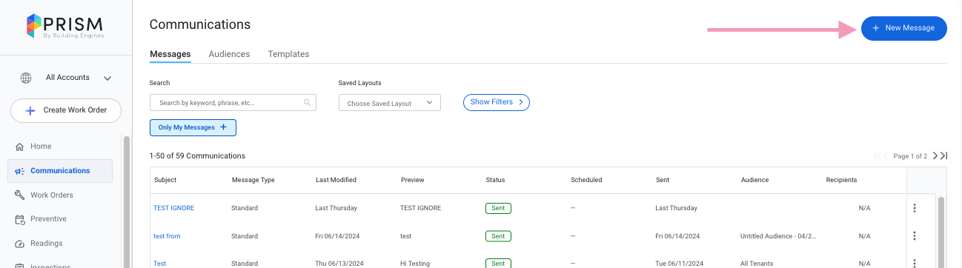Click the New Message button
The image size is (962, 268).
(903, 28)
